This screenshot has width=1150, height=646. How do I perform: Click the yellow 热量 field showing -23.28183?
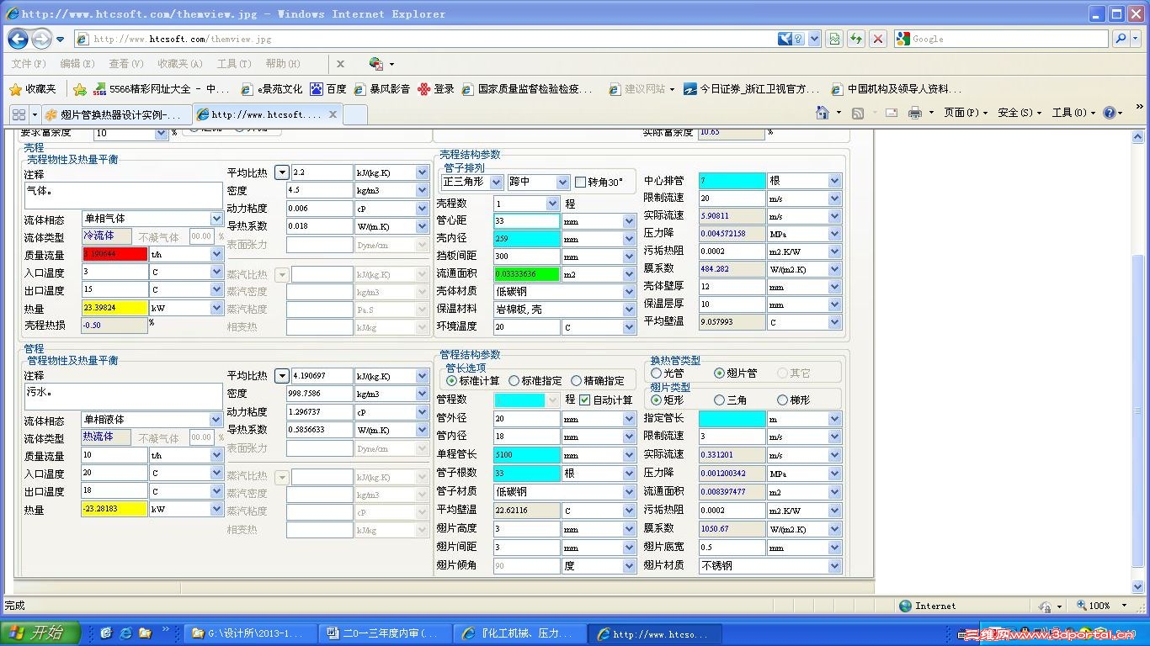114,509
